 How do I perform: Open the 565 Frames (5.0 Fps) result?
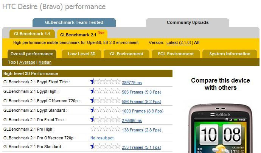pyautogui.click(x=141, y=92)
